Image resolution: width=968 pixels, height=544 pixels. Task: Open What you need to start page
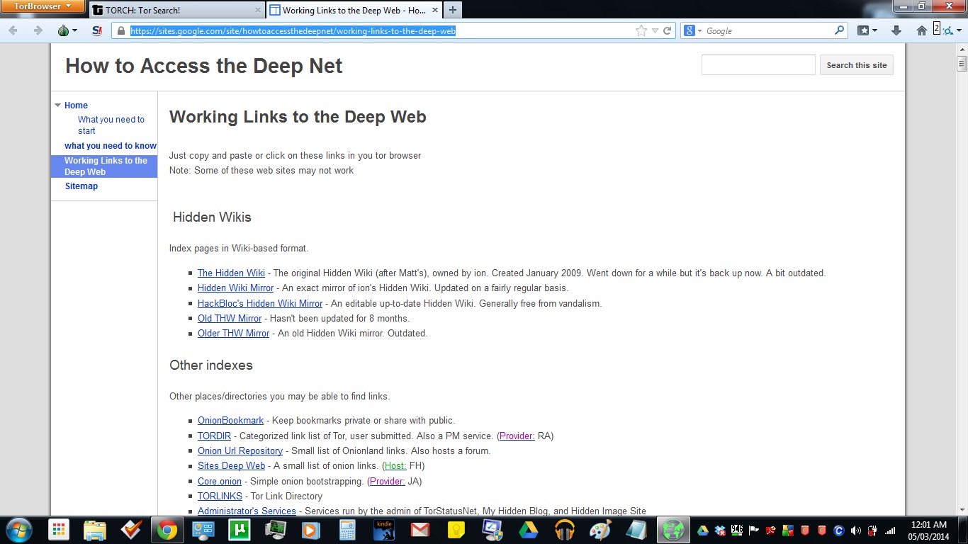pyautogui.click(x=111, y=125)
